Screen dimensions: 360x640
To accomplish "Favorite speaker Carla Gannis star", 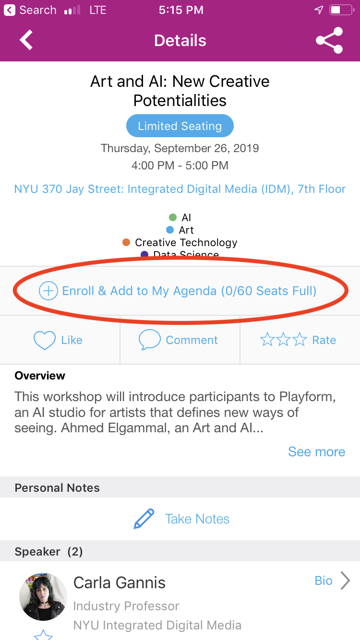I will coord(43,635).
